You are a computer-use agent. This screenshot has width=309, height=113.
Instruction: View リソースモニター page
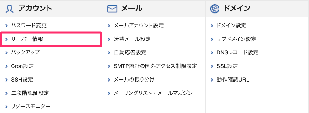point(31,106)
